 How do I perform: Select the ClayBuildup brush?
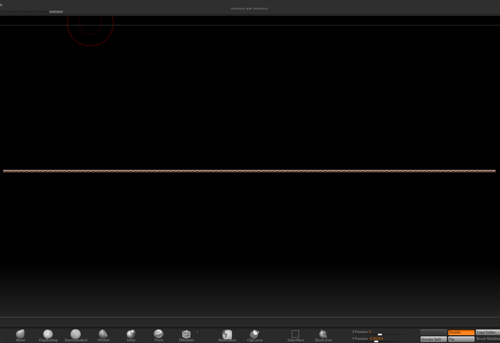pyautogui.click(x=48, y=335)
